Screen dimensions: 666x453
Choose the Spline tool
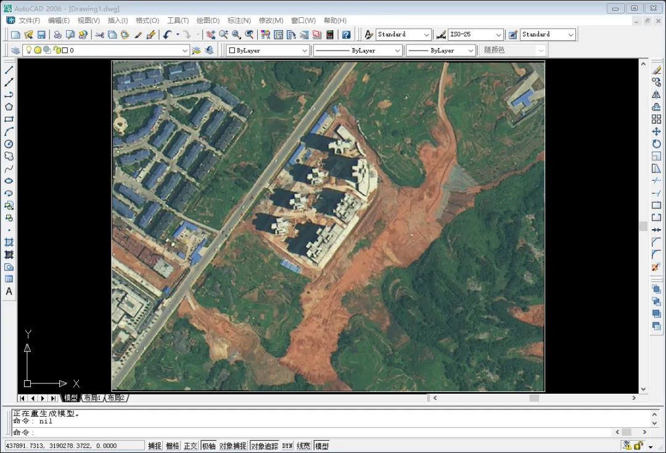(9, 168)
